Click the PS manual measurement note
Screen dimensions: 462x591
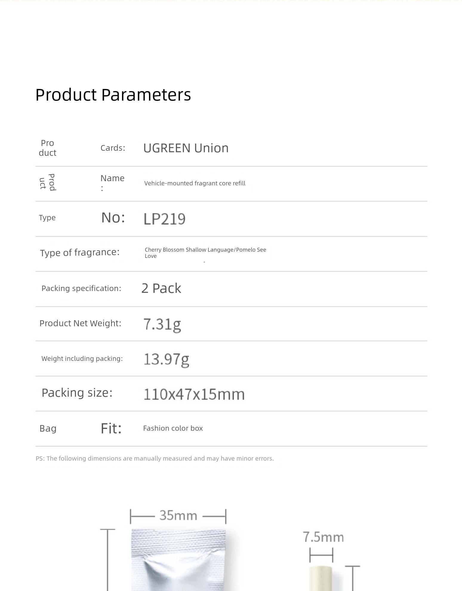(x=155, y=458)
